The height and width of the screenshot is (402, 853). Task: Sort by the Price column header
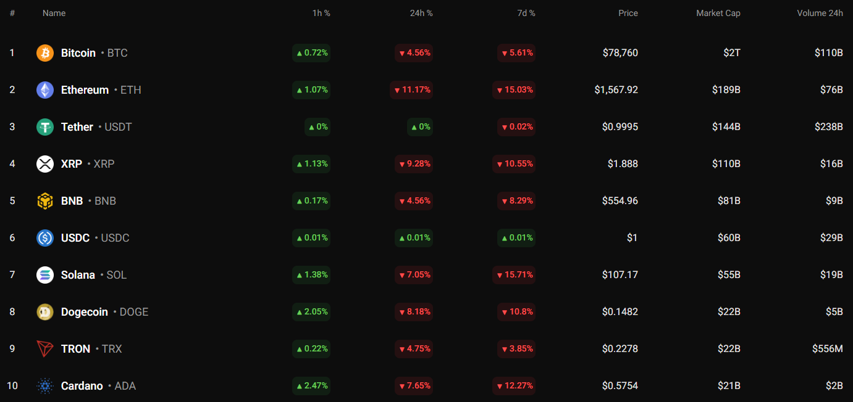628,13
